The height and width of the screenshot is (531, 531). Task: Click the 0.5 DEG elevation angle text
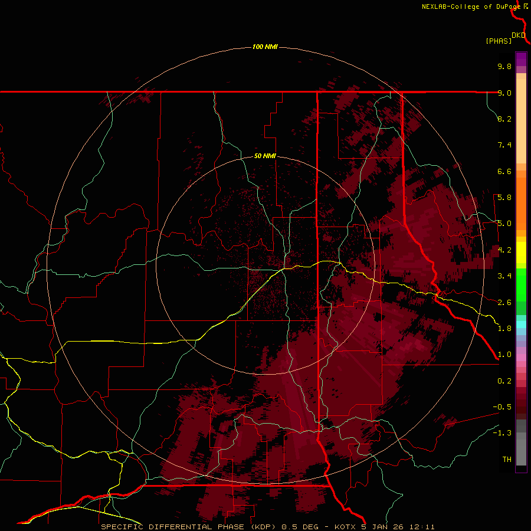tap(300, 527)
